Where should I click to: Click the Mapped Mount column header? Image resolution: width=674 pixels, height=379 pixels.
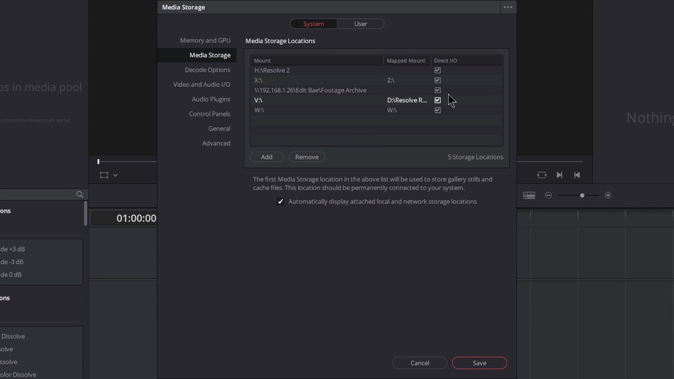coord(407,61)
